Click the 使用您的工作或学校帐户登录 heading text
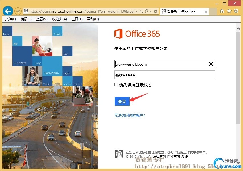Viewport: 243px width, 171px height. click(141, 48)
